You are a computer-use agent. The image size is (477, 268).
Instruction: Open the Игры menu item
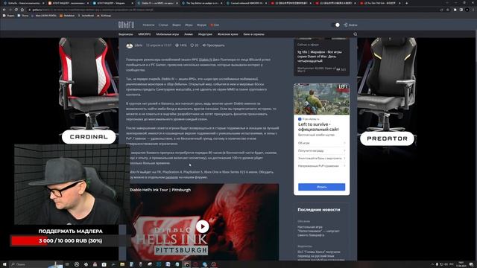click(189, 25)
